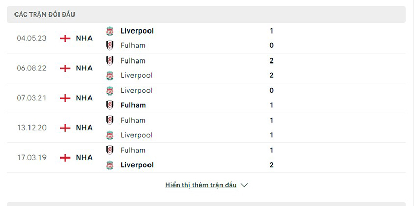The height and width of the screenshot is (206, 414).
Task: Click Liverpool crest in 07.03.21 match
Action: tap(110, 91)
